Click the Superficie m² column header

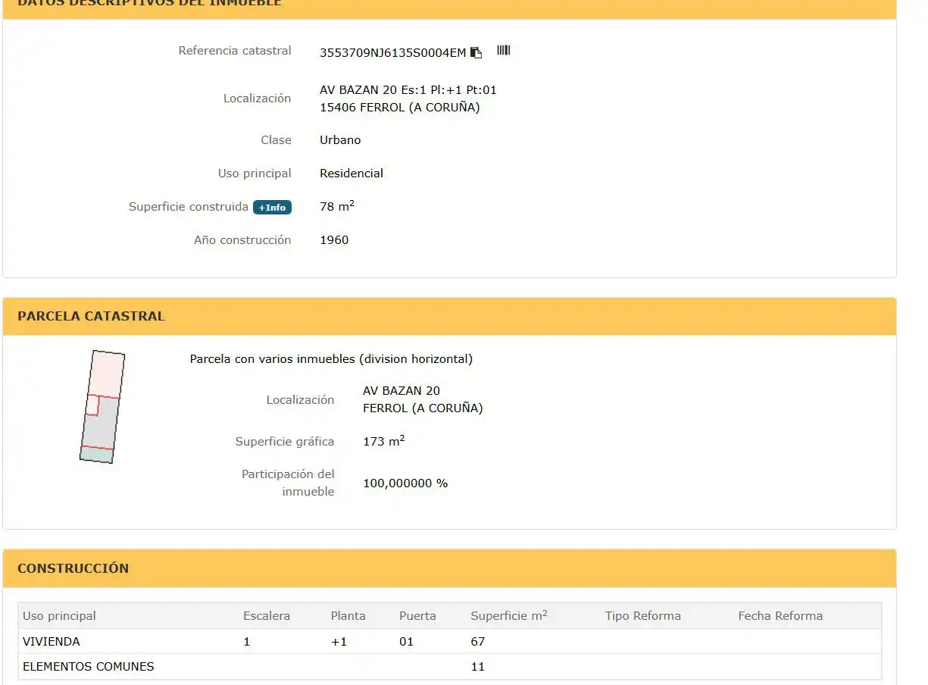[509, 616]
